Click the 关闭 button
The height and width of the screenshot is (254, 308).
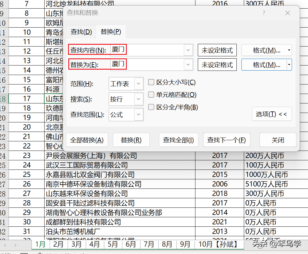pos(278,140)
